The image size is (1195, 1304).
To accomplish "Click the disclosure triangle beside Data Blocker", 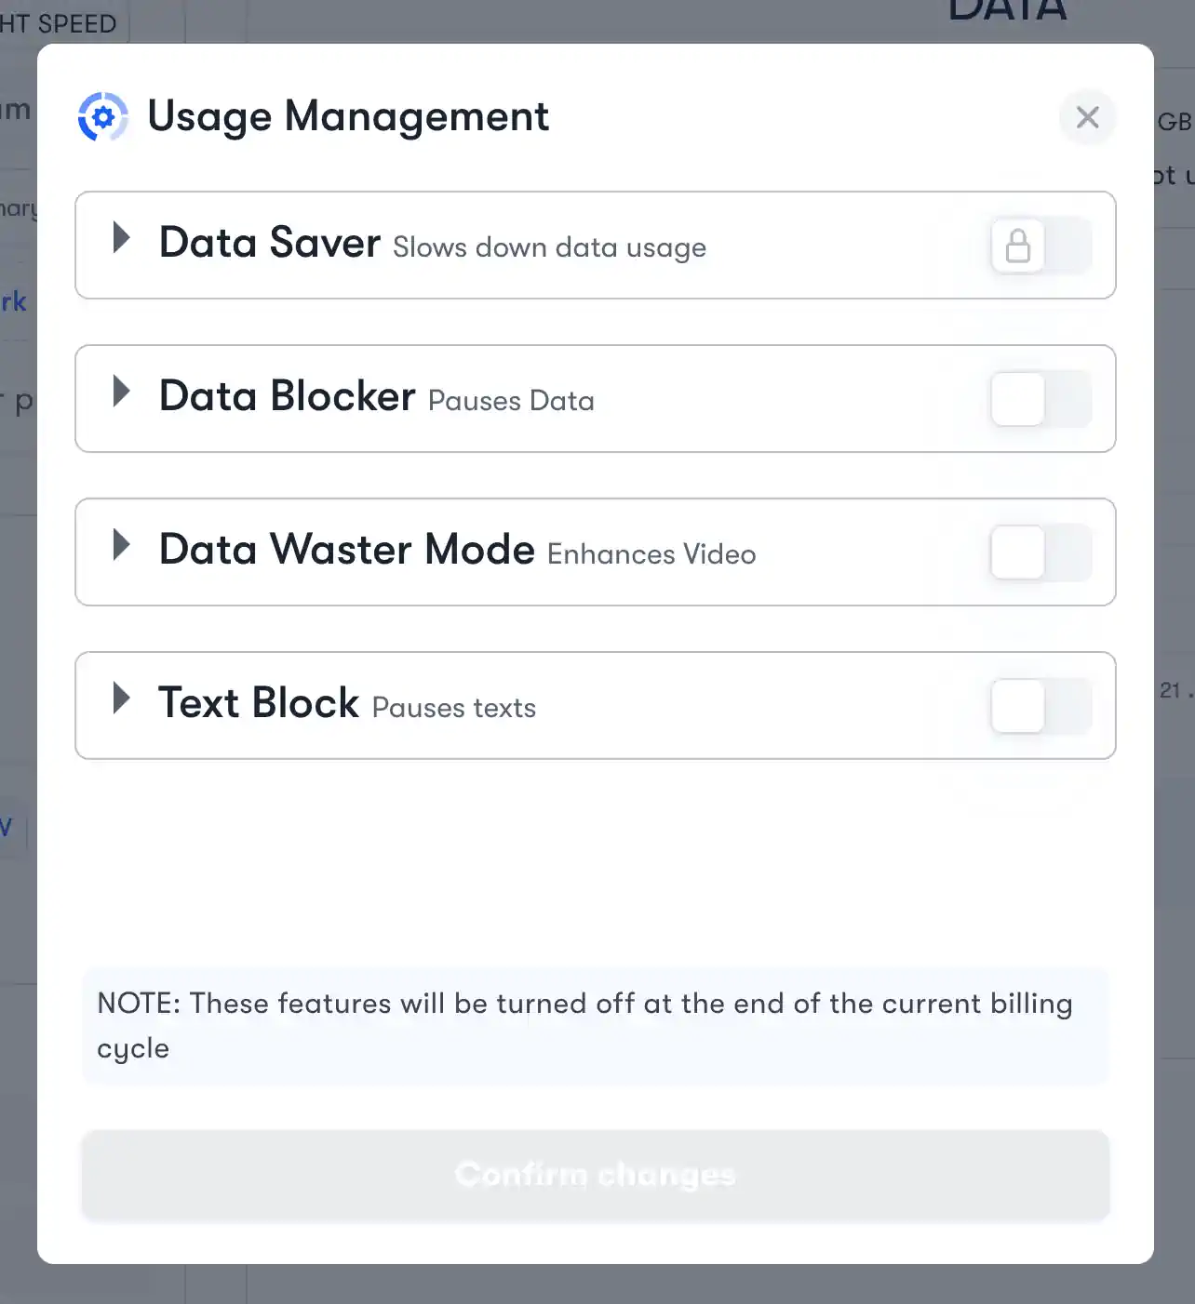I will (122, 393).
